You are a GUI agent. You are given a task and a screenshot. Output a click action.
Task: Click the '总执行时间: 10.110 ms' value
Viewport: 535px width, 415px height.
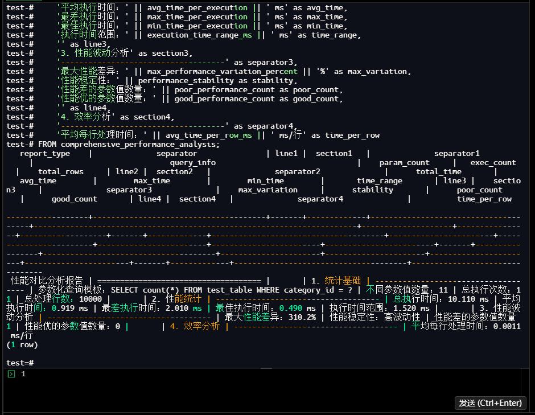[441, 299]
